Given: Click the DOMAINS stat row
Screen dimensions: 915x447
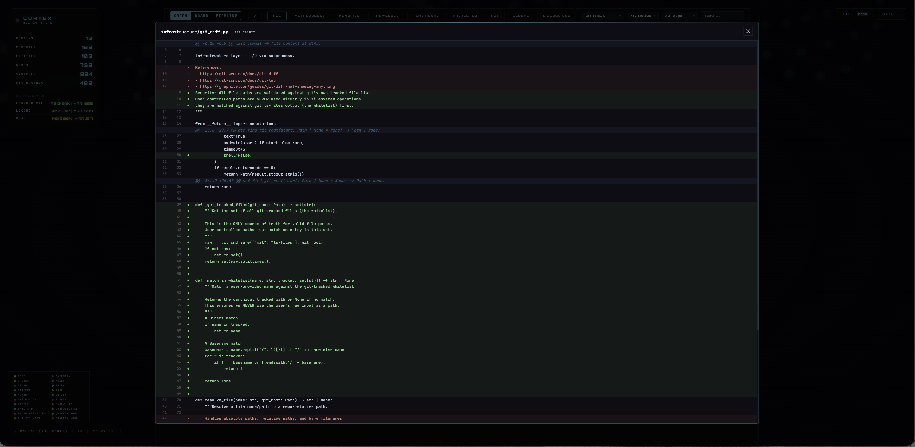Looking at the screenshot, I should click(x=54, y=38).
